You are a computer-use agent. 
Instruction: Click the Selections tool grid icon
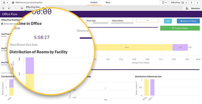(x=187, y=8)
